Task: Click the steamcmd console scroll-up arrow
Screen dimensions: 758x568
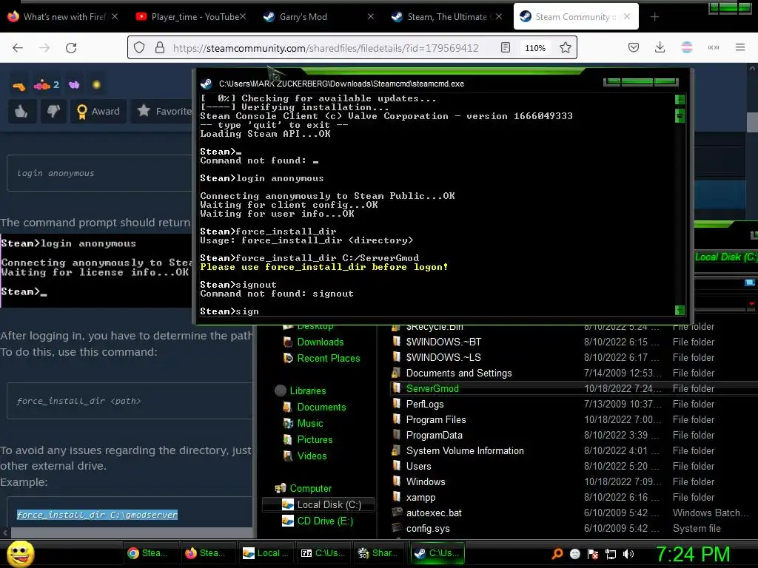Action: pos(680,100)
